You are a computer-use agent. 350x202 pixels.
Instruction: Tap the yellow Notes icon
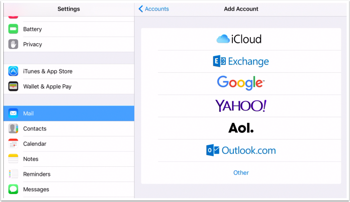pos(13,159)
